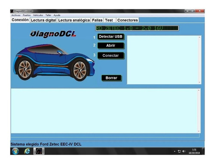Screen dimensions: 215x164
Task: Switch to the Conectores tab
Action: [x=127, y=20]
